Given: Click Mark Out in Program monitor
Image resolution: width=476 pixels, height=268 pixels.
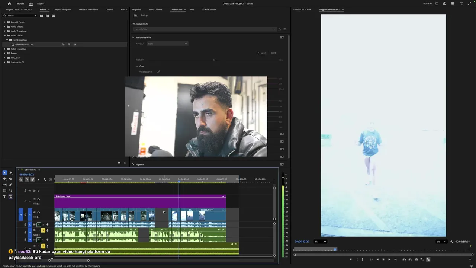Looking at the screenshot, I should click(363, 259).
